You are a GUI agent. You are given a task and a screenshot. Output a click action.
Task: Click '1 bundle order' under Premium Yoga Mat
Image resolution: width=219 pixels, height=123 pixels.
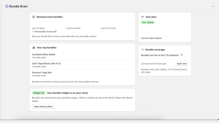pos(39,75)
